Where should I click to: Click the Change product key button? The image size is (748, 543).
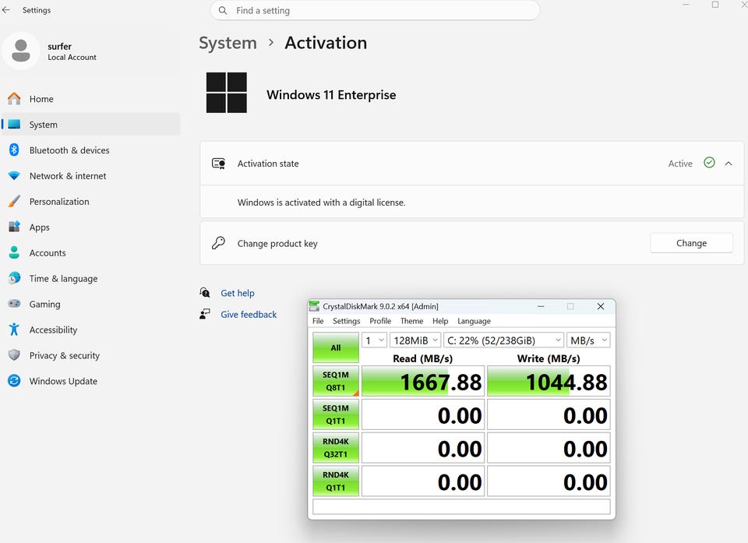(691, 243)
